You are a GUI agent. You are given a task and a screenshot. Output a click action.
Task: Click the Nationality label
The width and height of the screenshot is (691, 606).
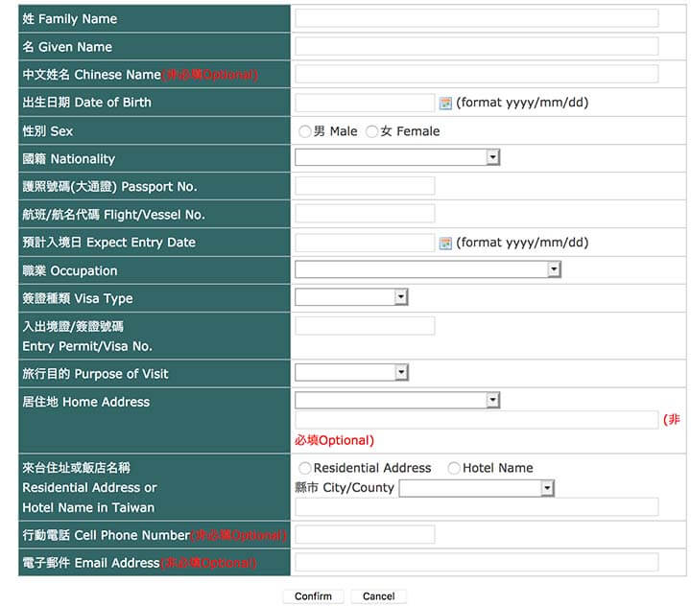pyautogui.click(x=69, y=159)
